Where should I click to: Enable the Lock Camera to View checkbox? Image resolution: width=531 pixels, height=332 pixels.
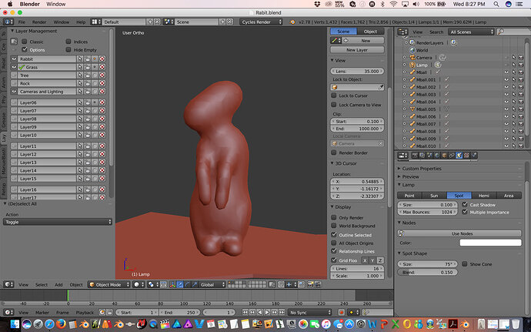pyautogui.click(x=334, y=105)
